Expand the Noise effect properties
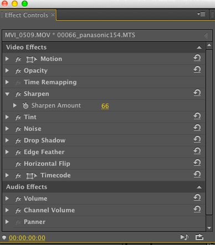 7,129
